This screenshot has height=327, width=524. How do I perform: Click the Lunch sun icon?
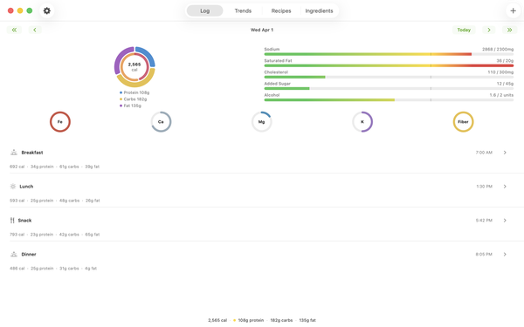pyautogui.click(x=13, y=187)
